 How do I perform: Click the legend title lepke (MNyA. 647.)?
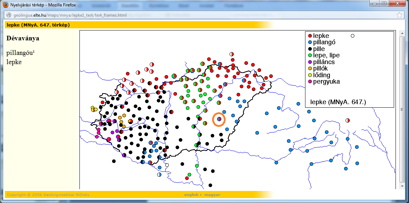pyautogui.click(x=338, y=102)
